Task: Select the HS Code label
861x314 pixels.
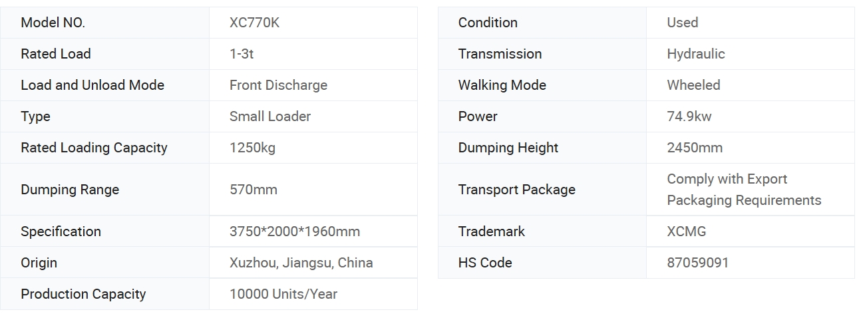Action: [x=485, y=263]
